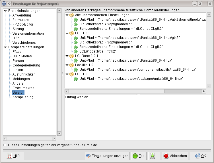Image resolution: width=214 pixels, height=163 pixels.
Task: Click the LazUtils 1.0 package icon
Action: coord(72,65)
